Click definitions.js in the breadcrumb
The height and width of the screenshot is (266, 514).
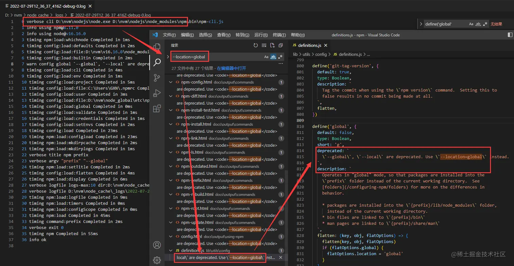pos(350,54)
